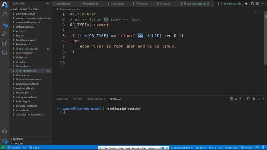Change the Shell Script language mode
This screenshot has height=150, width=267.
pos(232,147)
